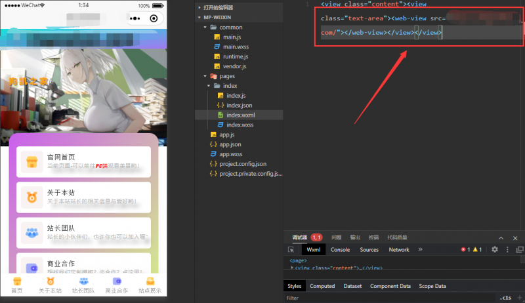Image resolution: width=525 pixels, height=303 pixels.
Task: Tap the 站点展示 icon in bottom bar
Action: (150, 281)
